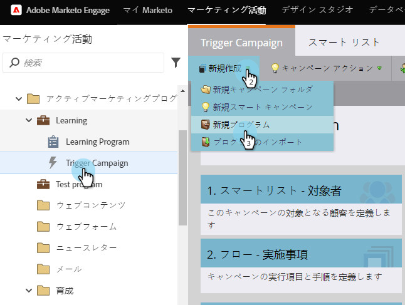This screenshot has height=305, width=405.
Task: Click the ニュースレター folder icon
Action: click(x=43, y=248)
